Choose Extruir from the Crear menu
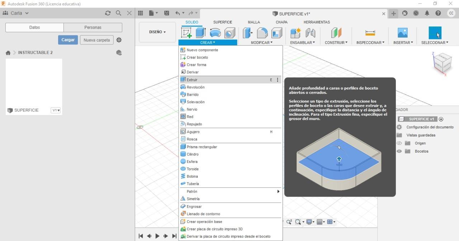459x241 pixels. [x=230, y=80]
